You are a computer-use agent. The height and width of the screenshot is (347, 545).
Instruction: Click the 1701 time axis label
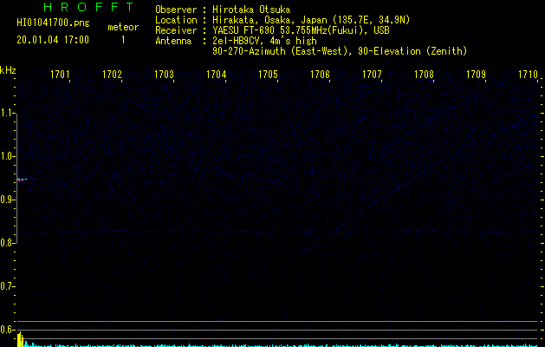pos(60,75)
